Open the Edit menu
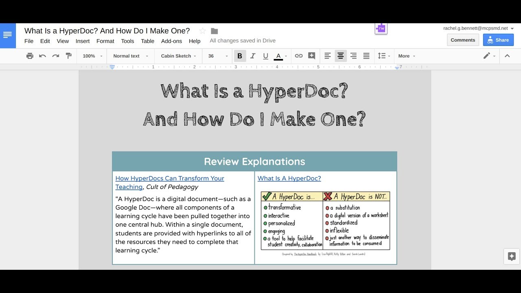 coord(45,41)
